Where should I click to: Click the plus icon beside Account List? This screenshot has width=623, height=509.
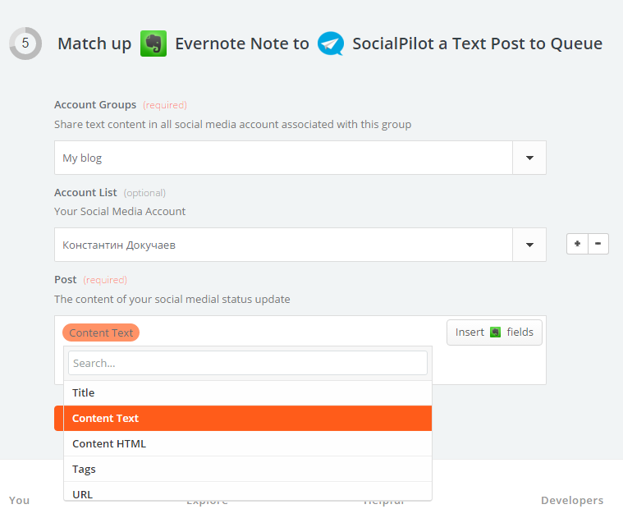pos(578,244)
